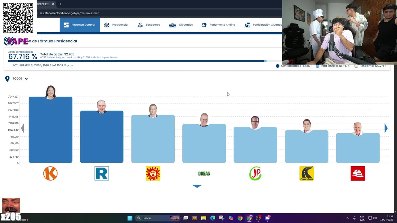Viewport: 397px width, 223px height.
Task: Open the Resumen General tab
Action: 80,25
